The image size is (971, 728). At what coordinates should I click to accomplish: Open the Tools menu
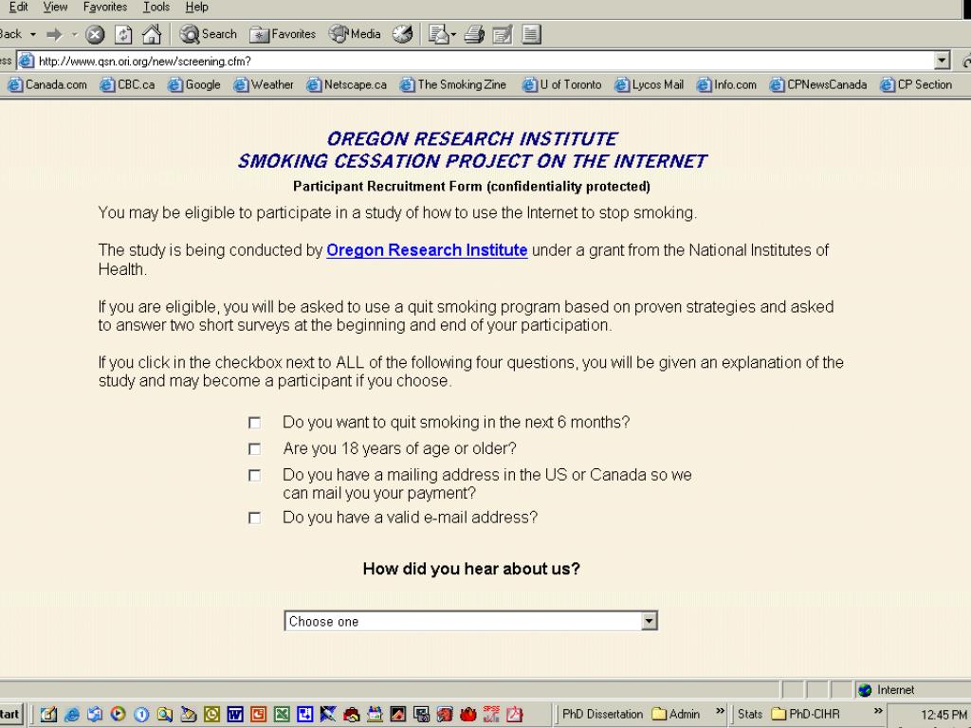click(156, 8)
